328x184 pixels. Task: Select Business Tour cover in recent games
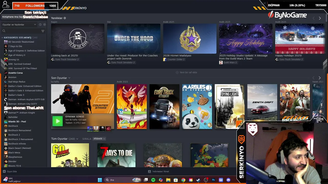[x=132, y=107]
